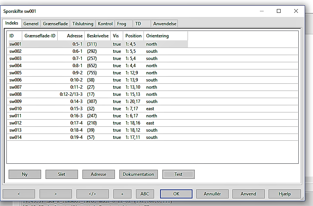Open the Grænseflade tab
The height and width of the screenshot is (206, 313).
click(55, 24)
